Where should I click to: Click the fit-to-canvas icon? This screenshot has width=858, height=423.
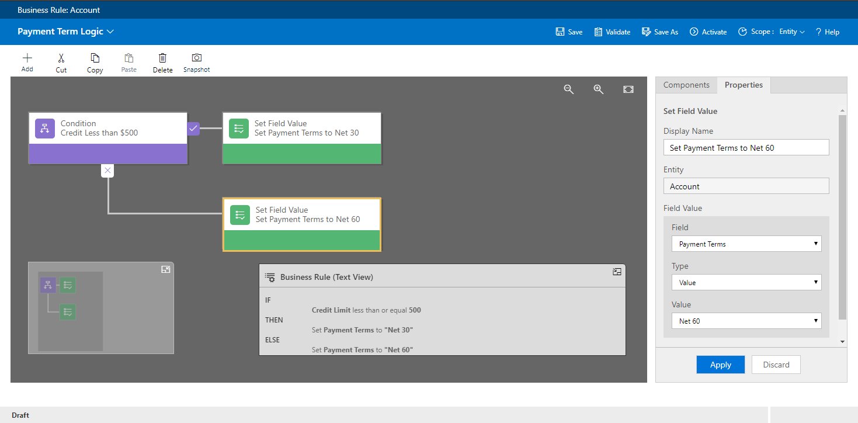pos(628,89)
